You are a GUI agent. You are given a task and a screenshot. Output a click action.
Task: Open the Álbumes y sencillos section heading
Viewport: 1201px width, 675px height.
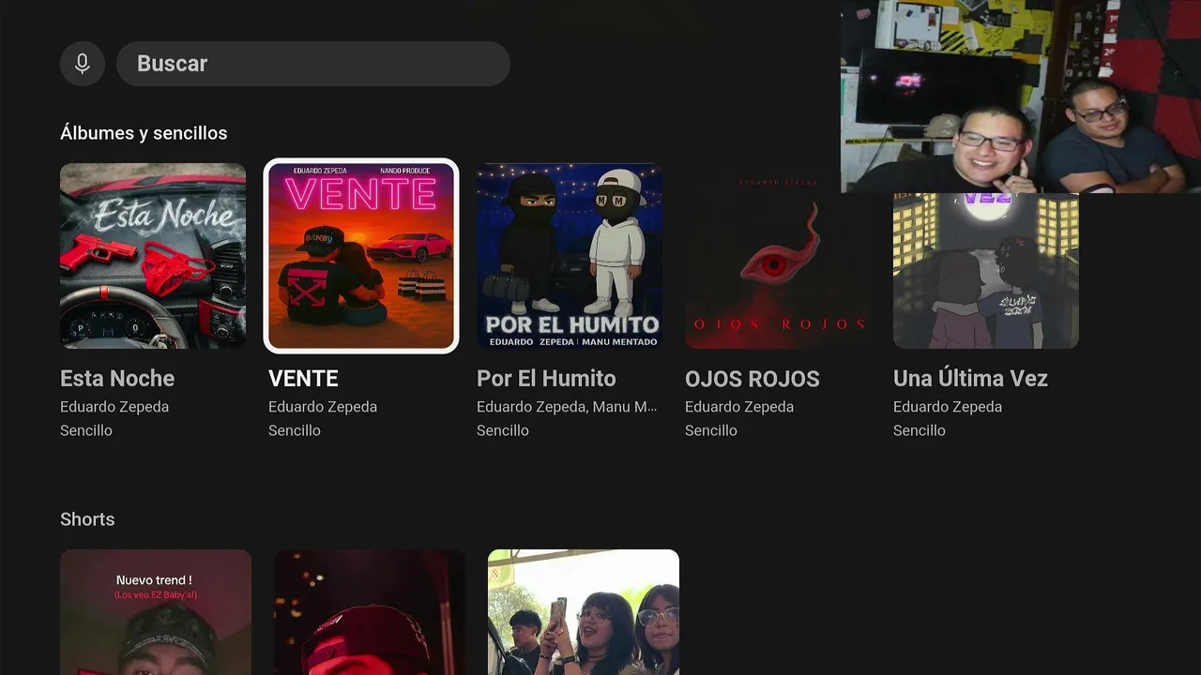(x=144, y=133)
